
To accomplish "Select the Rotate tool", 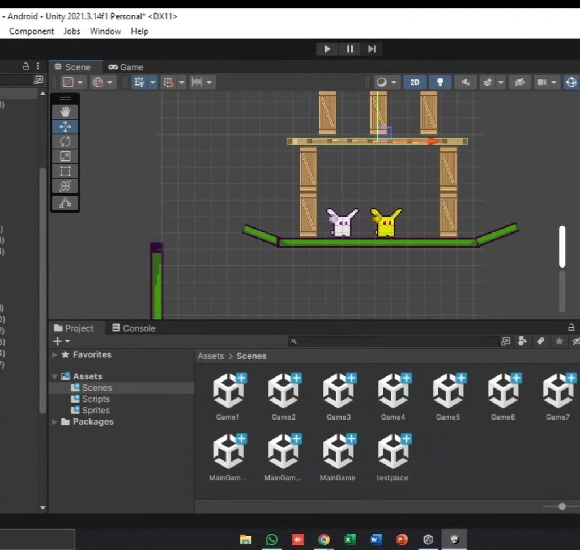I will click(x=65, y=142).
